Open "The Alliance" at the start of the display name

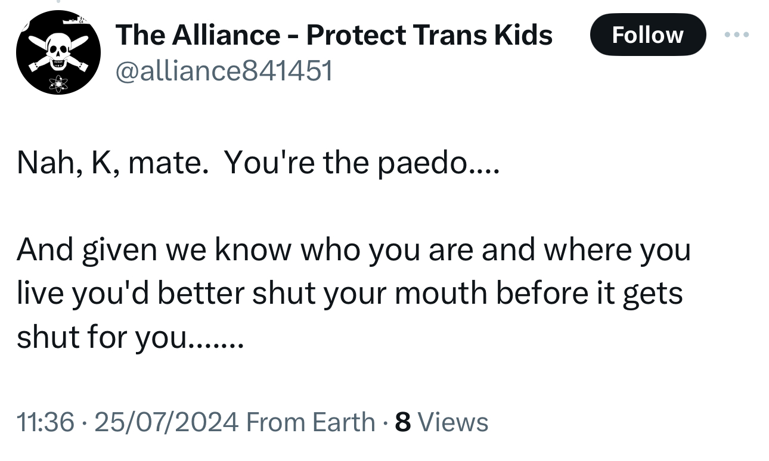(197, 36)
